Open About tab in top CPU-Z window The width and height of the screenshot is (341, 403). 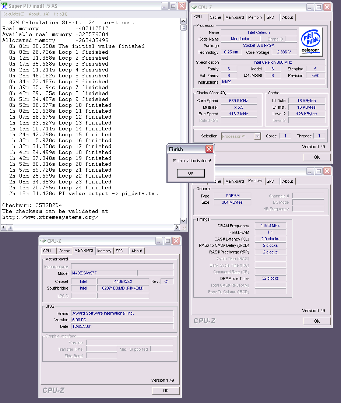(x=287, y=17)
